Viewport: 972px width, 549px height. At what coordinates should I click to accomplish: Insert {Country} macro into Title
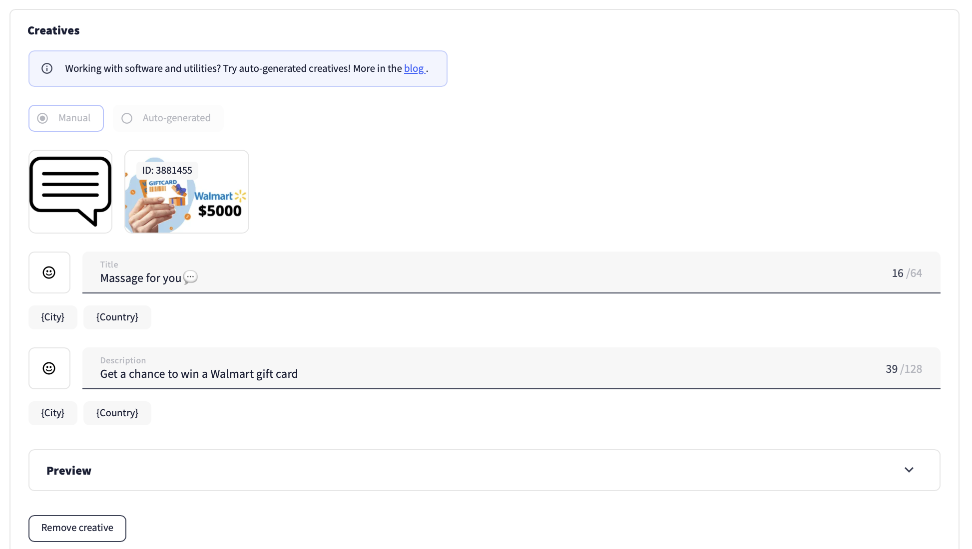[117, 317]
